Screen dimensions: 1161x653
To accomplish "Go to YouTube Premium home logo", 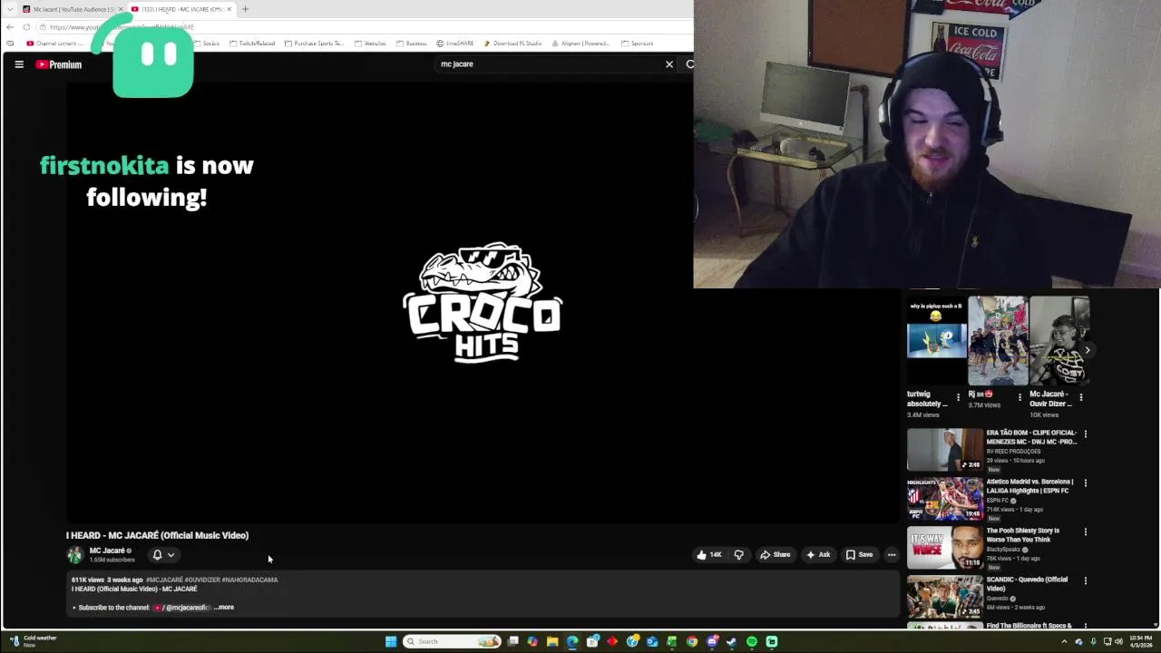I will tap(59, 64).
